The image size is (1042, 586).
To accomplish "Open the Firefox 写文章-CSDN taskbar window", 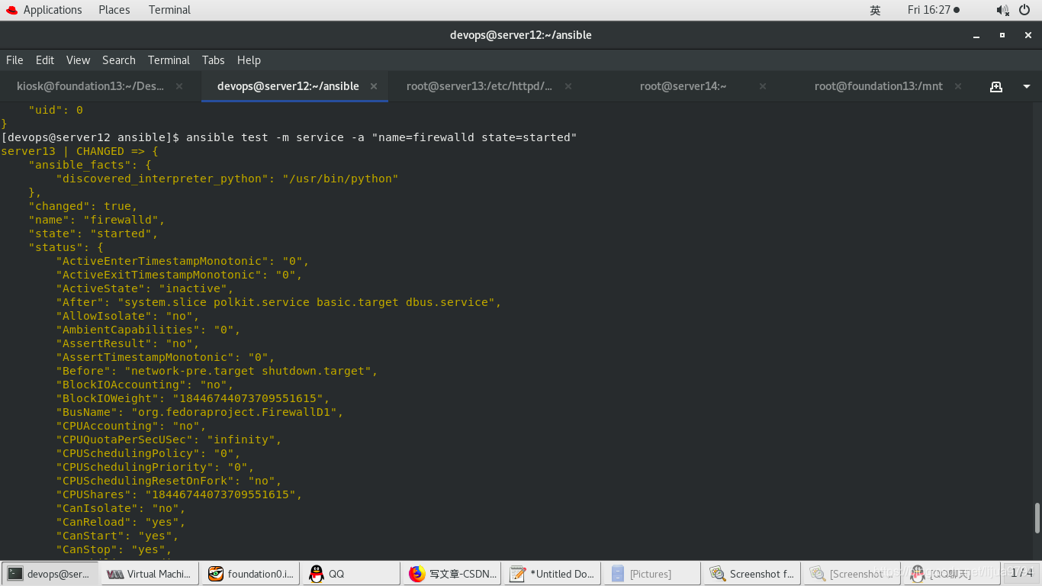I will coord(452,574).
